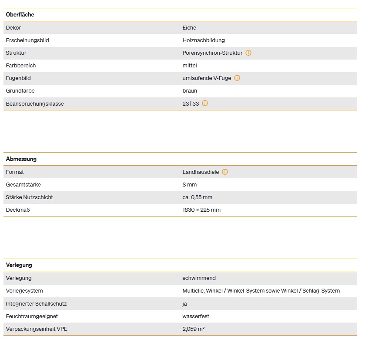Image resolution: width=365 pixels, height=343 pixels.
Task: Select the value 'schwimmend'
Action: 199,278
